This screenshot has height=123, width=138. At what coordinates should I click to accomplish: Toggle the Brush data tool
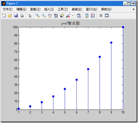(68, 16)
